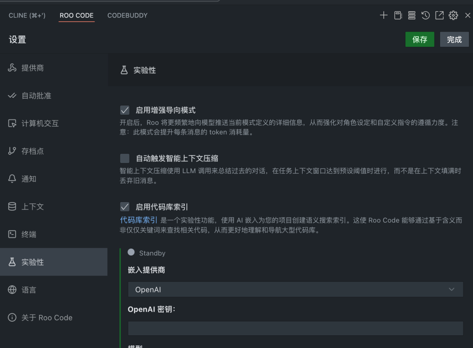Check the Standby status indicator dot

tap(131, 252)
